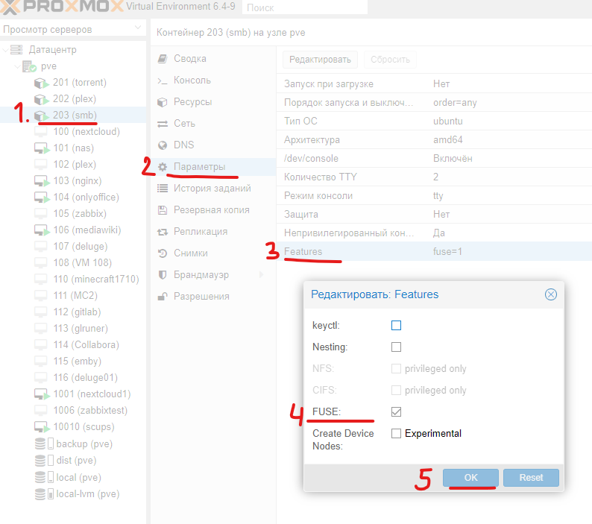This screenshot has width=592, height=524.
Task: Click the pve node icon
Action: coord(30,66)
